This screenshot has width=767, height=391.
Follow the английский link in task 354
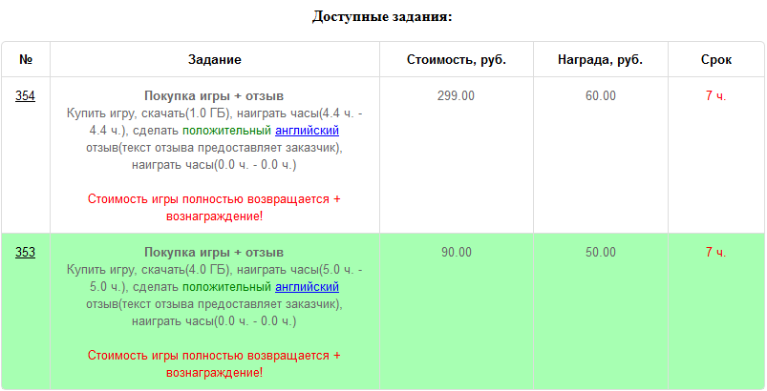click(x=308, y=131)
